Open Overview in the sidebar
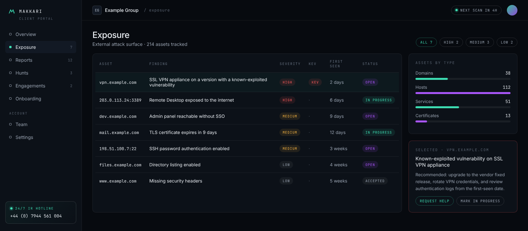The width and height of the screenshot is (528, 231). click(x=41, y=34)
